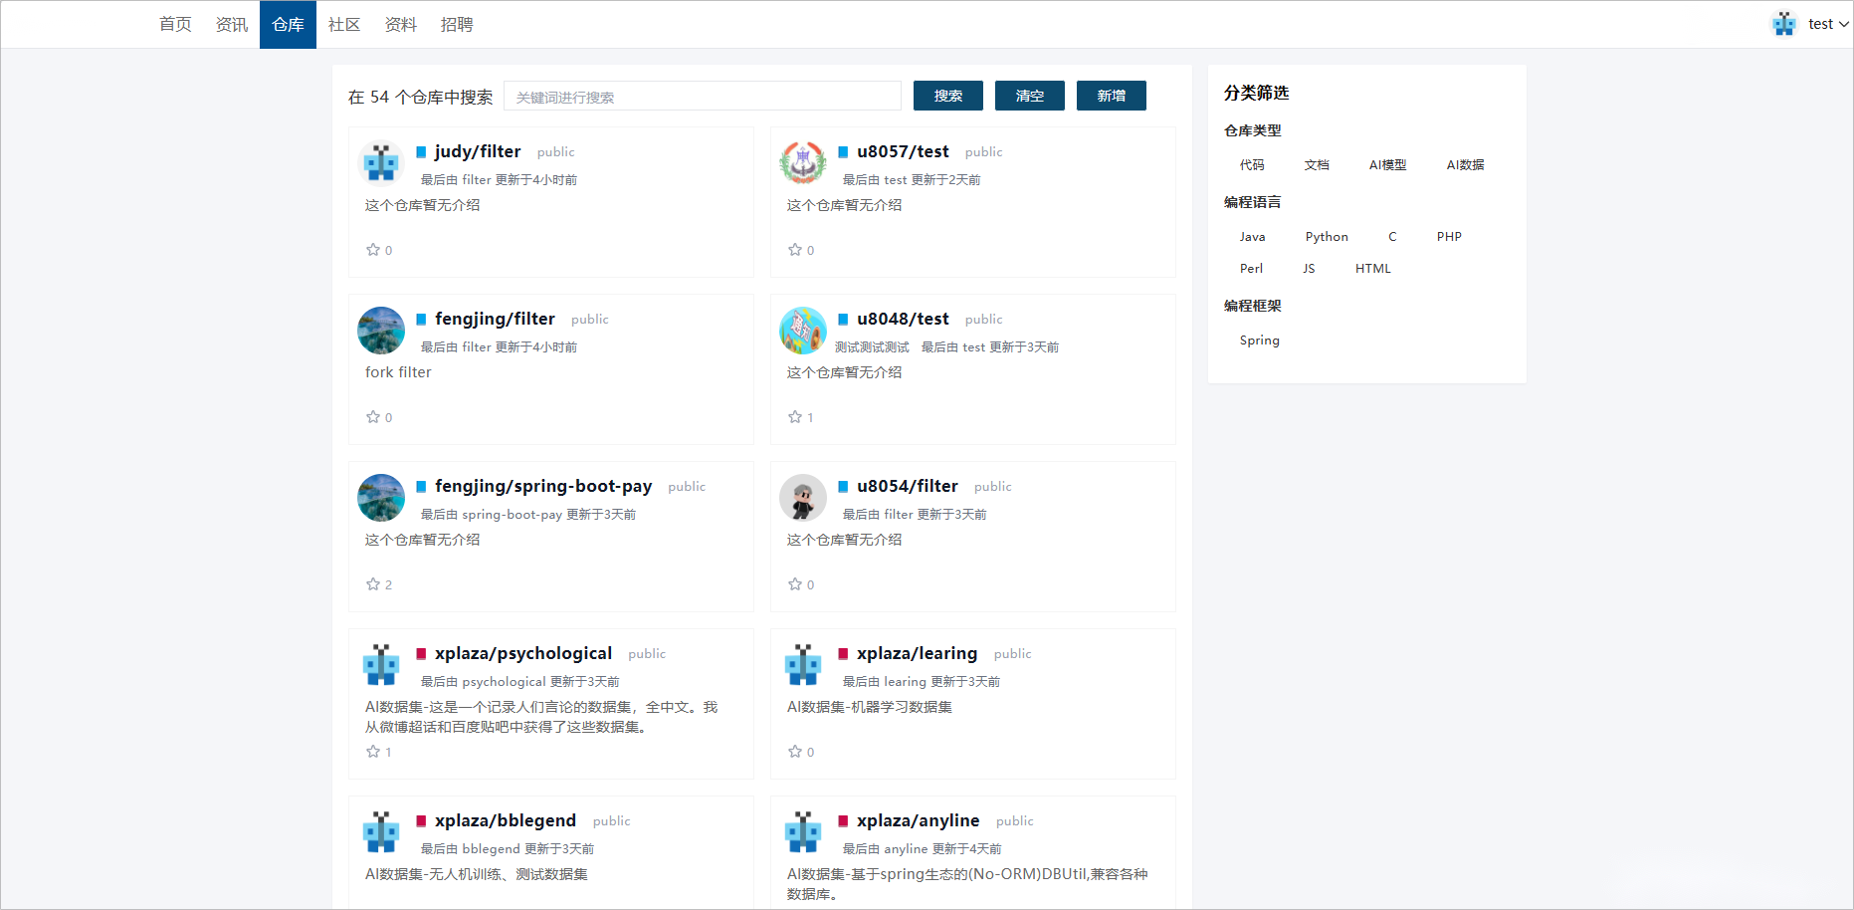Screen dimensions: 1854x910
Task: Star the fengjing/spring-boot-pay repository
Action: pyautogui.click(x=373, y=584)
